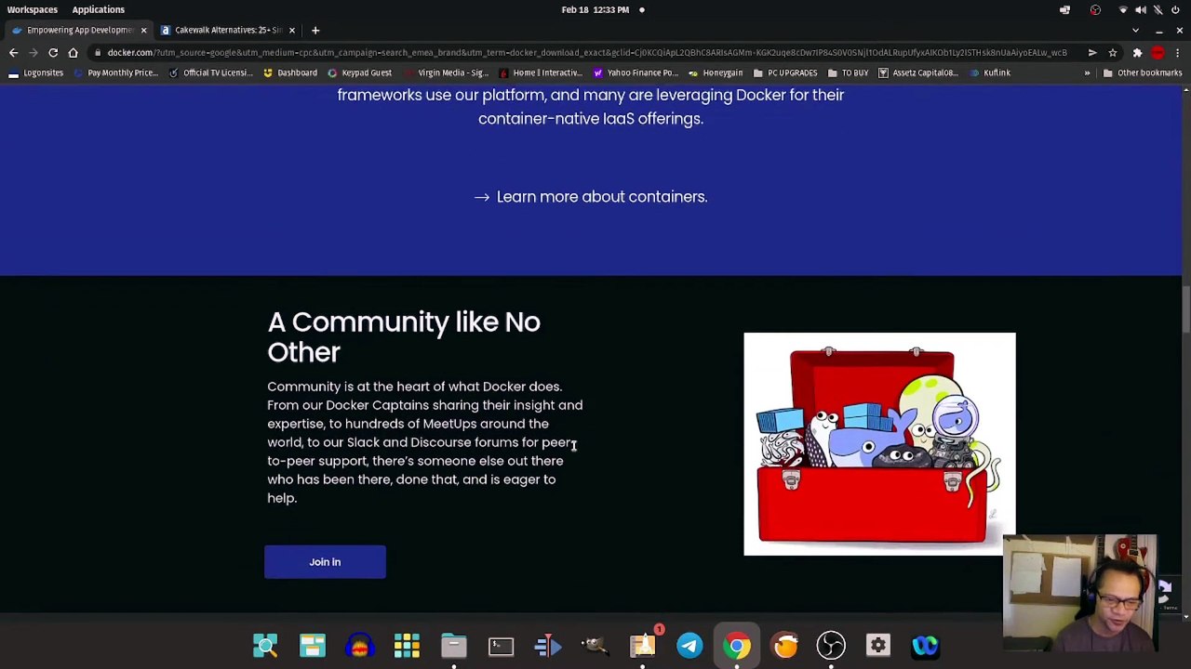Open a new browser tab

click(315, 30)
